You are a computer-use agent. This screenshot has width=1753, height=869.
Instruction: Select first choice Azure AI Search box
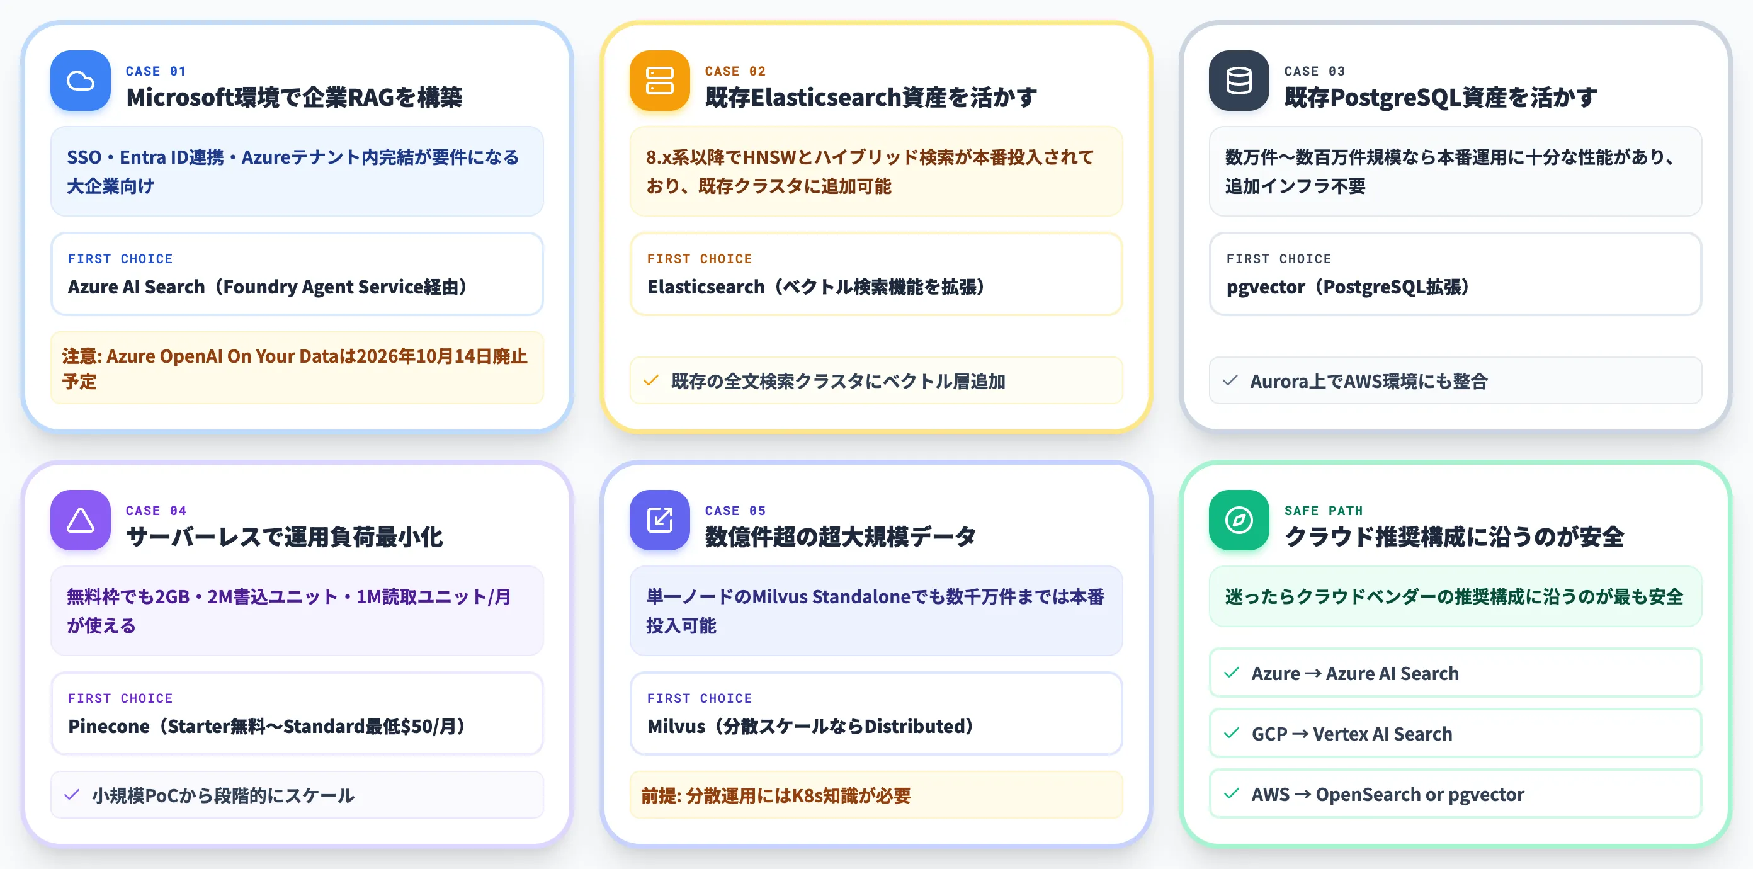pyautogui.click(x=297, y=275)
